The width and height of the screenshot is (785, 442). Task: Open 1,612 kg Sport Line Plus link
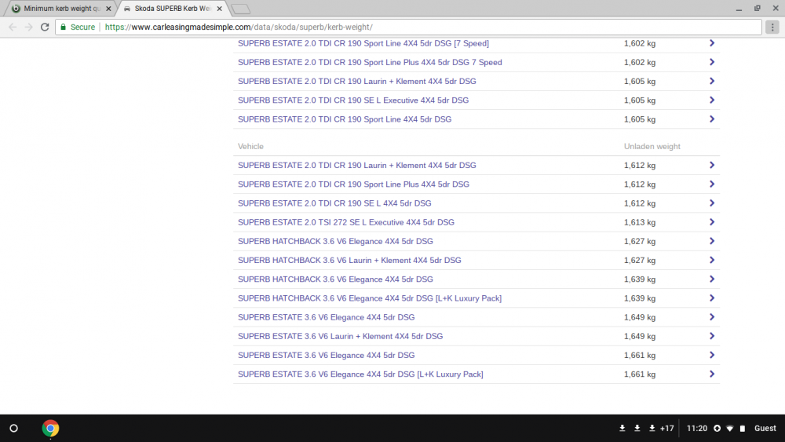tap(353, 184)
